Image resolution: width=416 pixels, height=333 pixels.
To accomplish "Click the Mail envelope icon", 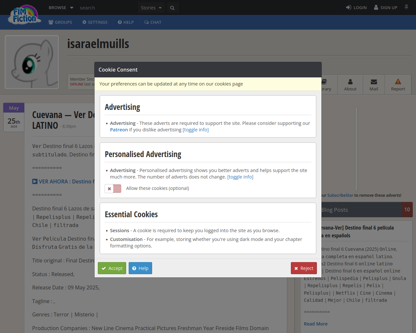I will pyautogui.click(x=374, y=82).
